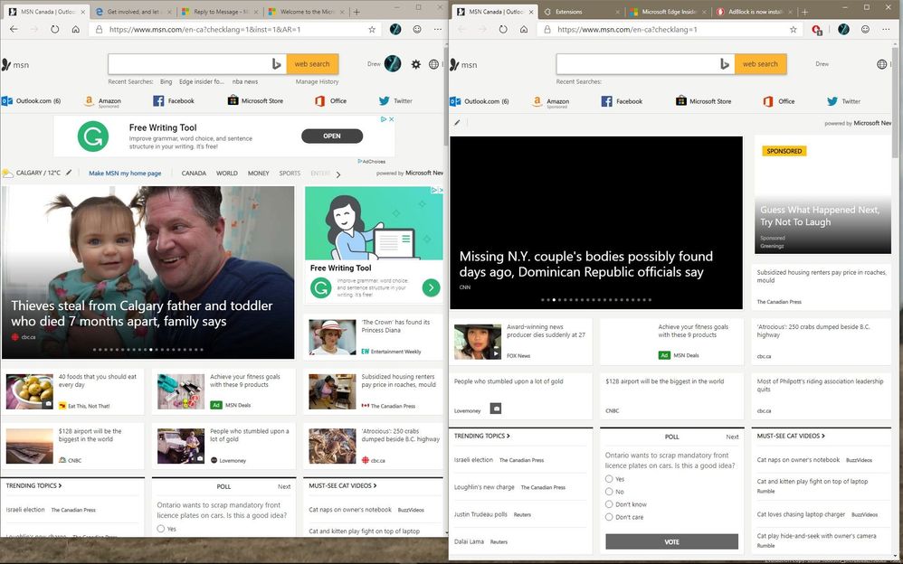
Task: Refresh the page in the left window
Action: pos(54,29)
